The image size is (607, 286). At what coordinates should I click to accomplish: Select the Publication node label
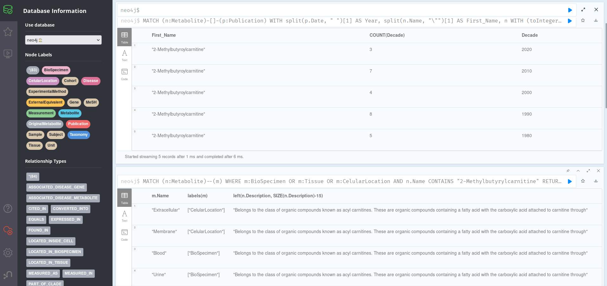pyautogui.click(x=78, y=124)
